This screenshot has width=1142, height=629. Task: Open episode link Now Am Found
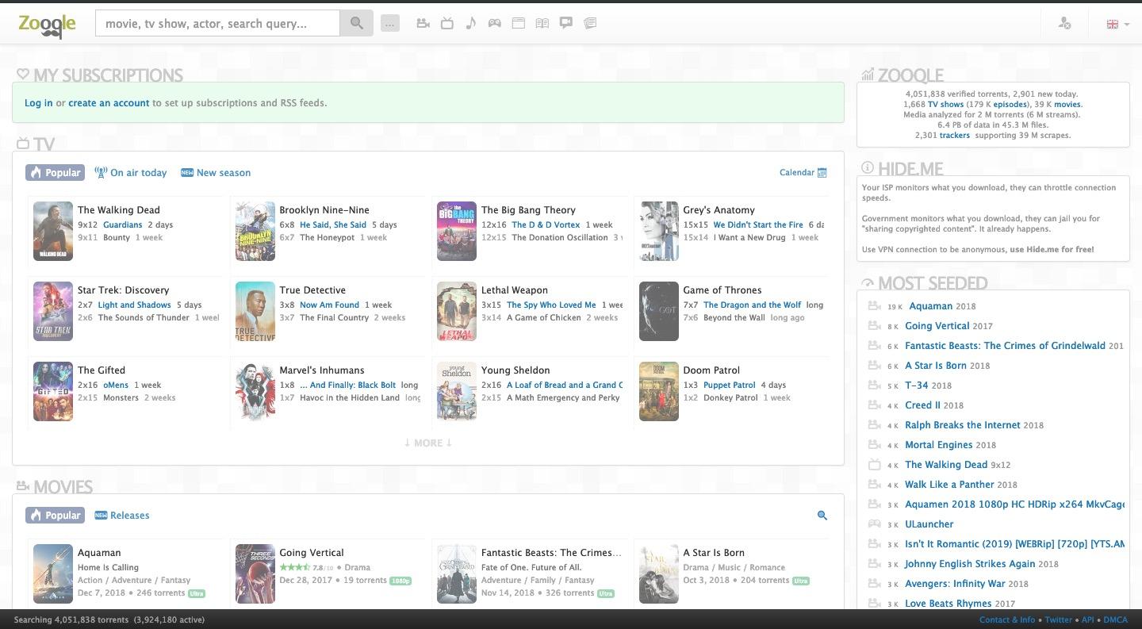coord(330,305)
